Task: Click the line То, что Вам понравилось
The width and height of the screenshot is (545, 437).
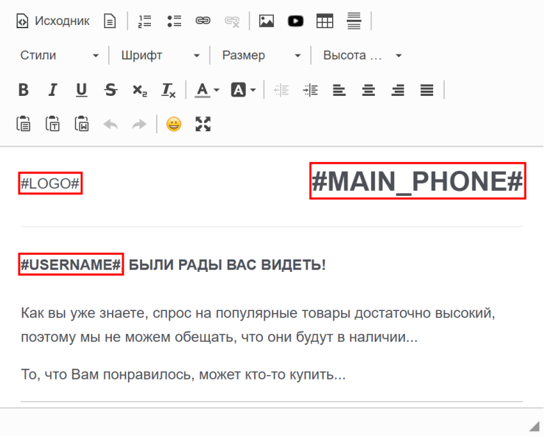Action: coord(183,374)
